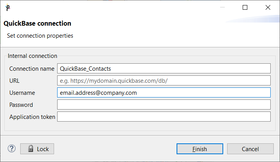Screen dimensions: 280x162
Task: Click the "Application token" label
Action: pyautogui.click(x=32, y=117)
